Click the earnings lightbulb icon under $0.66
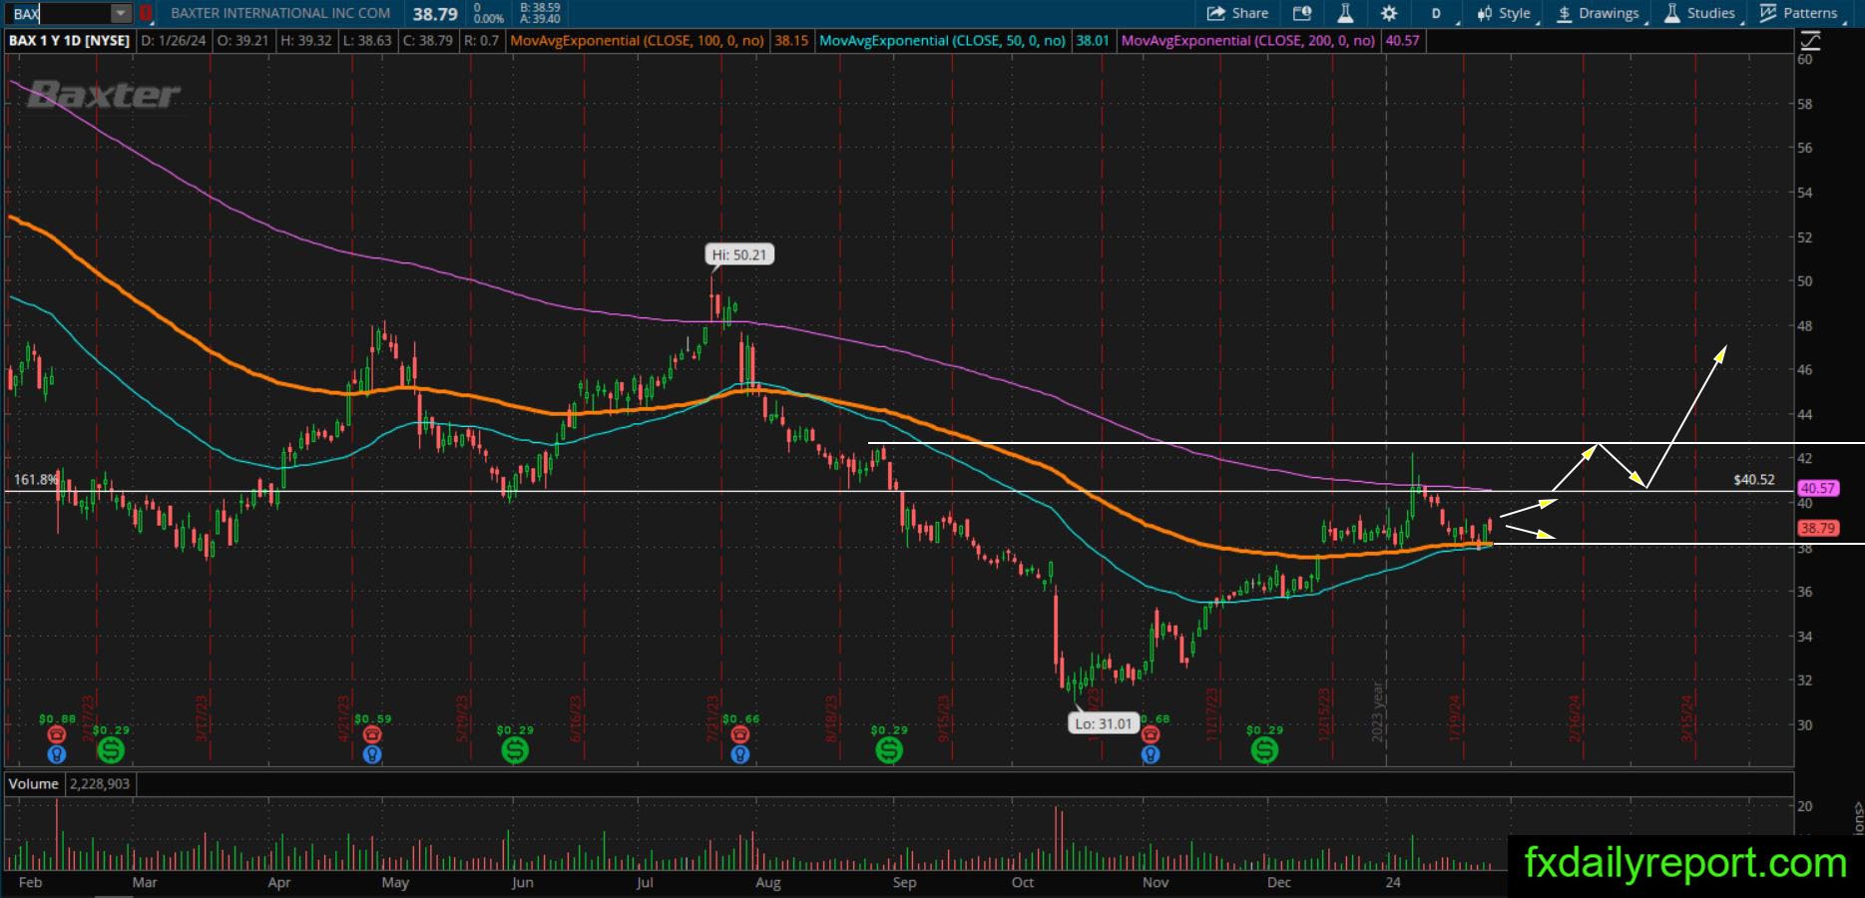The image size is (1865, 898). point(739,754)
